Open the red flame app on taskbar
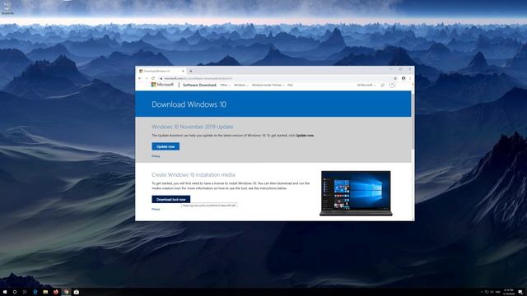The width and height of the screenshot is (527, 296). 56,292
